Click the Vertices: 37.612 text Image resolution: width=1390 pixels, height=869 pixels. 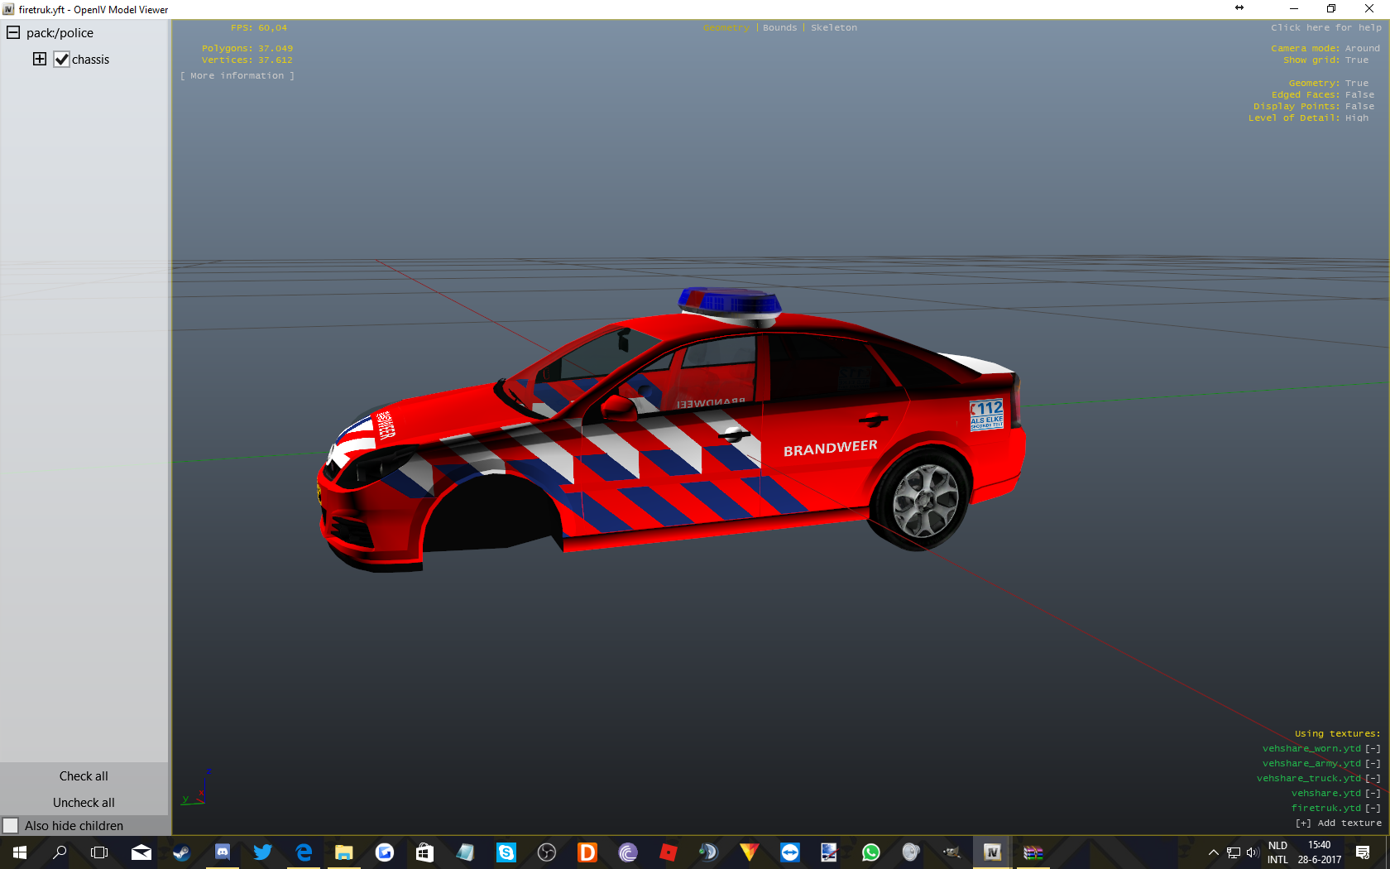coord(247,60)
